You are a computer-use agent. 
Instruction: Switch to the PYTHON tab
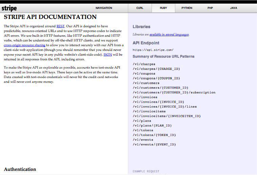pos(187,8)
